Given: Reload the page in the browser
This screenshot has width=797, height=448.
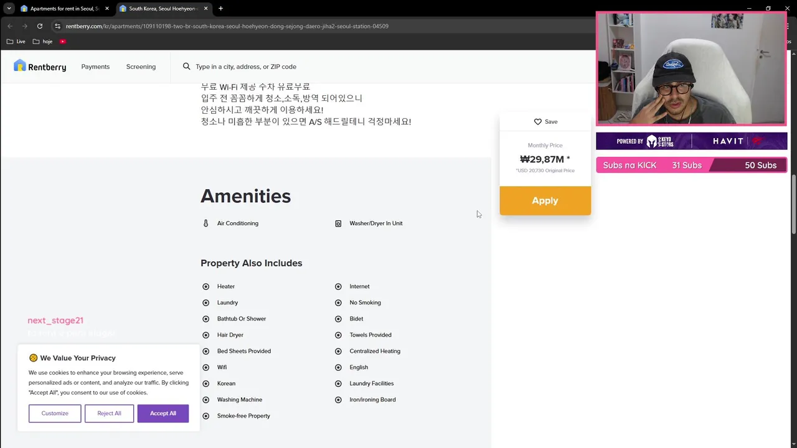Looking at the screenshot, I should click(x=40, y=26).
